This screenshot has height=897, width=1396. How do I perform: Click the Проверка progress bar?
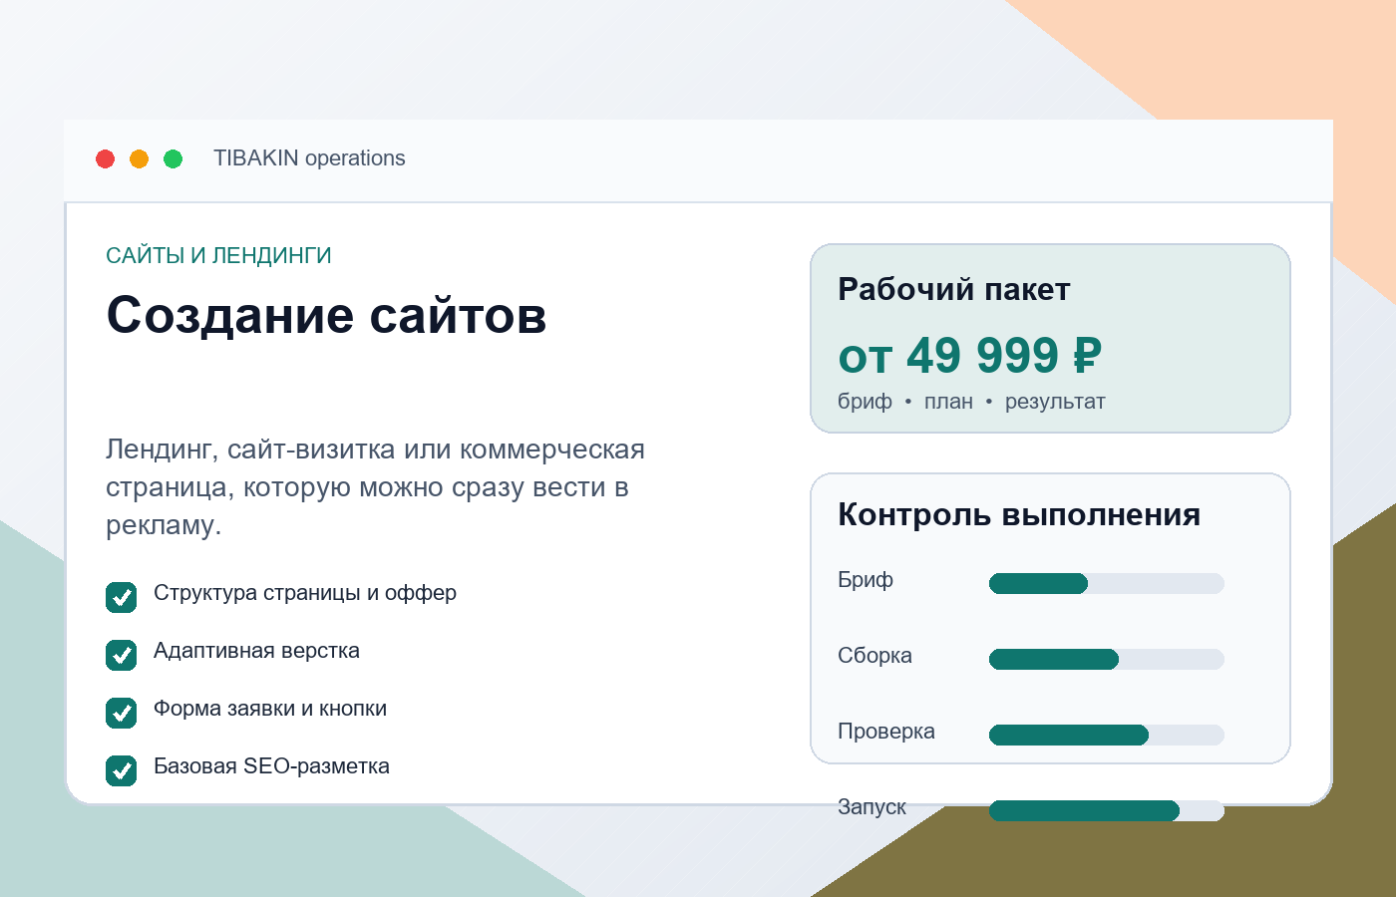(x=1107, y=735)
